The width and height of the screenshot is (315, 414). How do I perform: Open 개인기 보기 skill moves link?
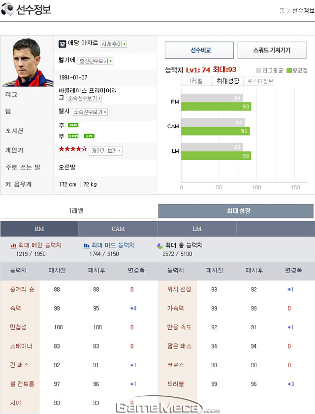click(106, 151)
